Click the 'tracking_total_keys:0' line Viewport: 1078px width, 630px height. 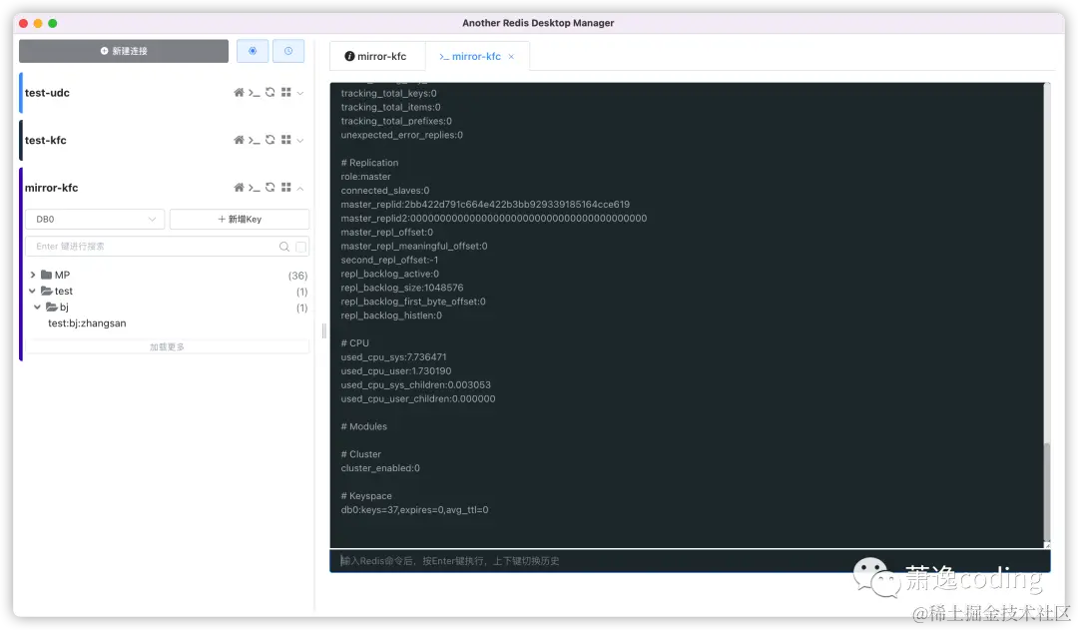[388, 93]
